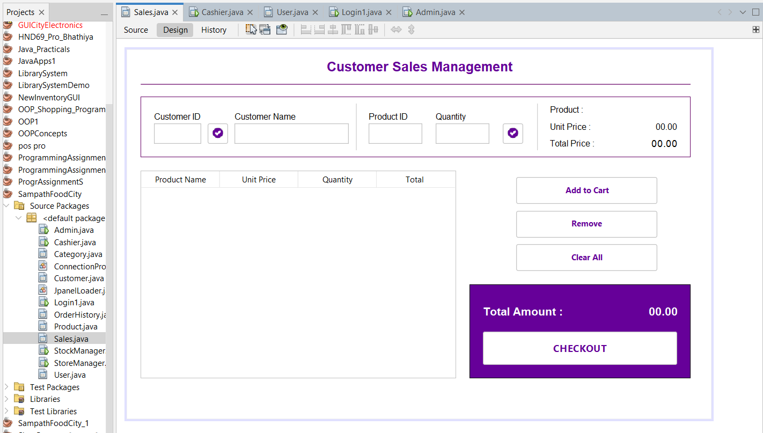
Task: Click the checkmark button beside Quantity field
Action: (x=513, y=133)
